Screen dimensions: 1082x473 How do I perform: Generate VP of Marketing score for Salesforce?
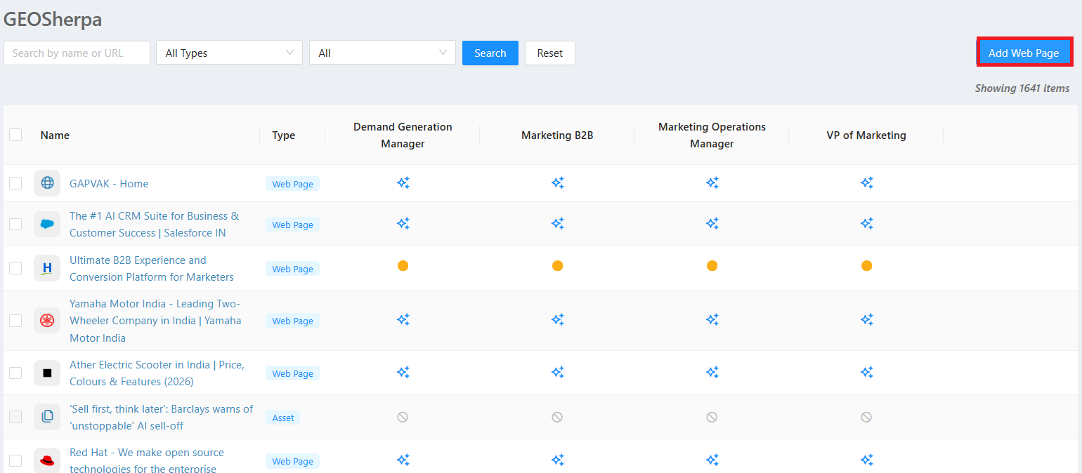click(866, 224)
